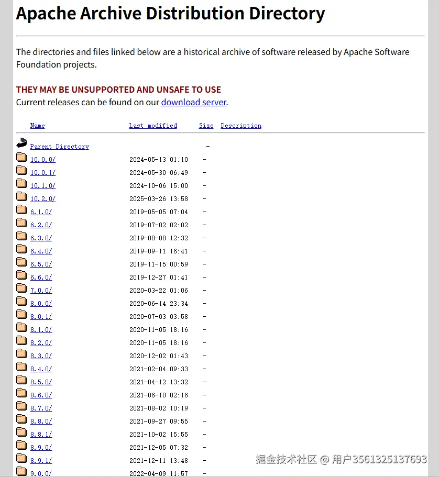The image size is (439, 477).
Task: Click the folder icon beside 6.2.0/
Action: click(21, 223)
